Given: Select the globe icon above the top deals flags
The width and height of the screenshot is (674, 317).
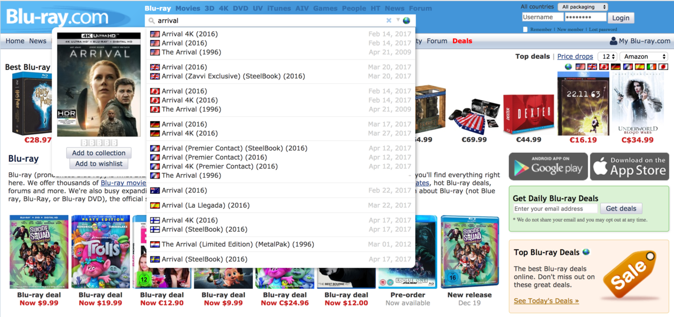Looking at the screenshot, I should pyautogui.click(x=568, y=67).
